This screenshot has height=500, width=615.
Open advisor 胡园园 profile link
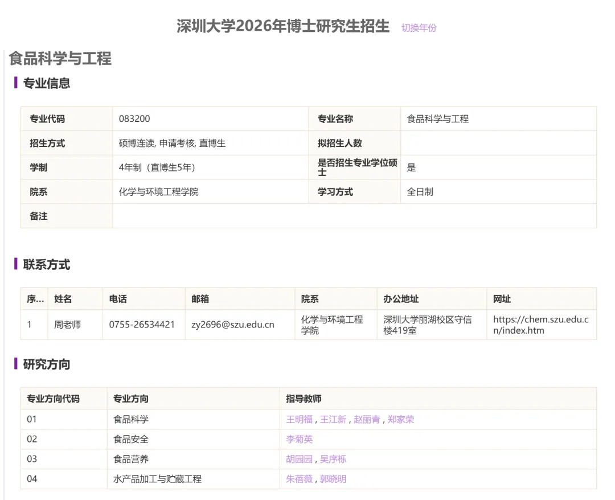(x=300, y=459)
